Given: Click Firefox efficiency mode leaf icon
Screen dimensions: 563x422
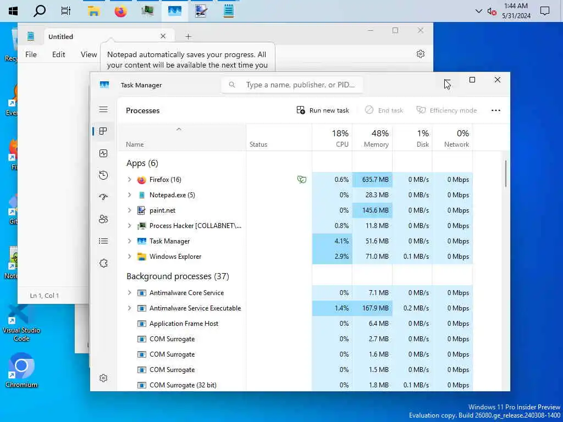Looking at the screenshot, I should point(302,180).
